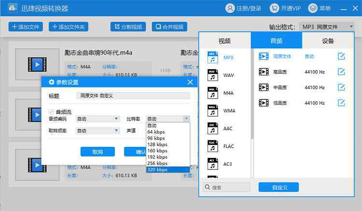Click the search magnifier icon
This screenshot has height=211, width=362.
point(208,187)
